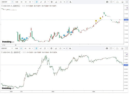Click USD/CNY symbol field in bottom toolbar
The image size is (129, 94).
tap(6, 48)
